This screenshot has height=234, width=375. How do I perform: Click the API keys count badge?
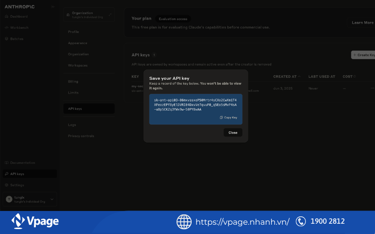(x=154, y=55)
